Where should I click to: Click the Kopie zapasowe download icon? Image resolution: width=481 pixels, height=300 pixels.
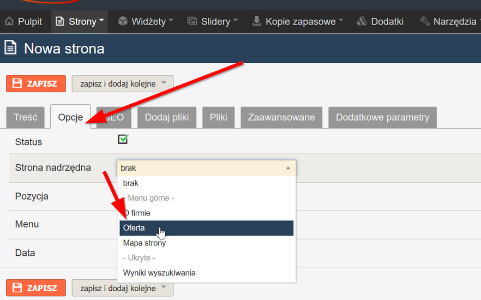tap(257, 21)
